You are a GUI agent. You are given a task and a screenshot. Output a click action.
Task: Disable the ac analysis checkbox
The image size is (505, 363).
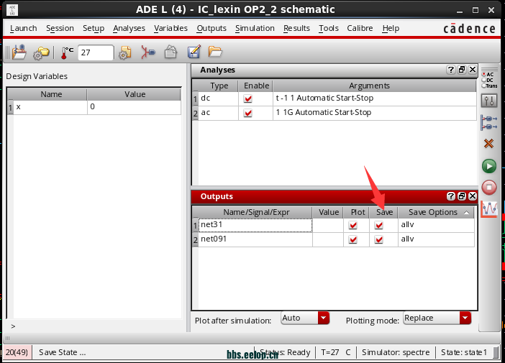point(247,113)
